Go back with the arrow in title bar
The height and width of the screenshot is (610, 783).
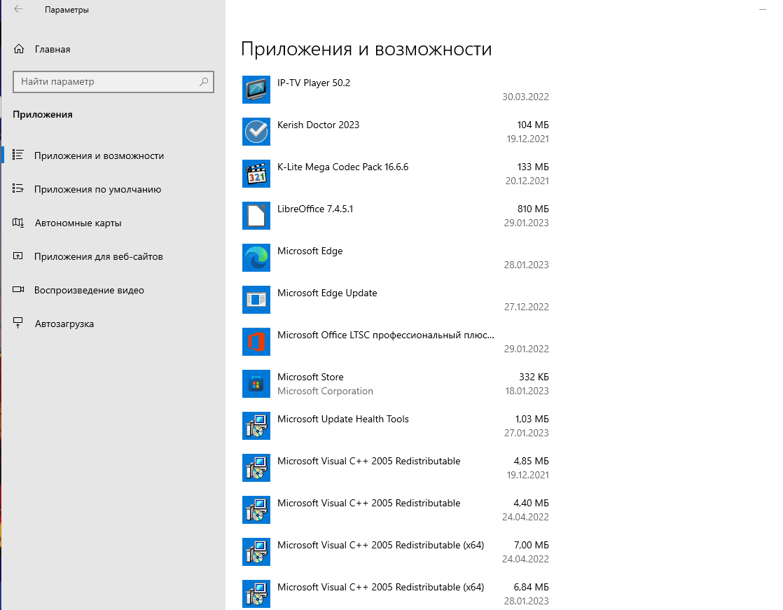(18, 10)
